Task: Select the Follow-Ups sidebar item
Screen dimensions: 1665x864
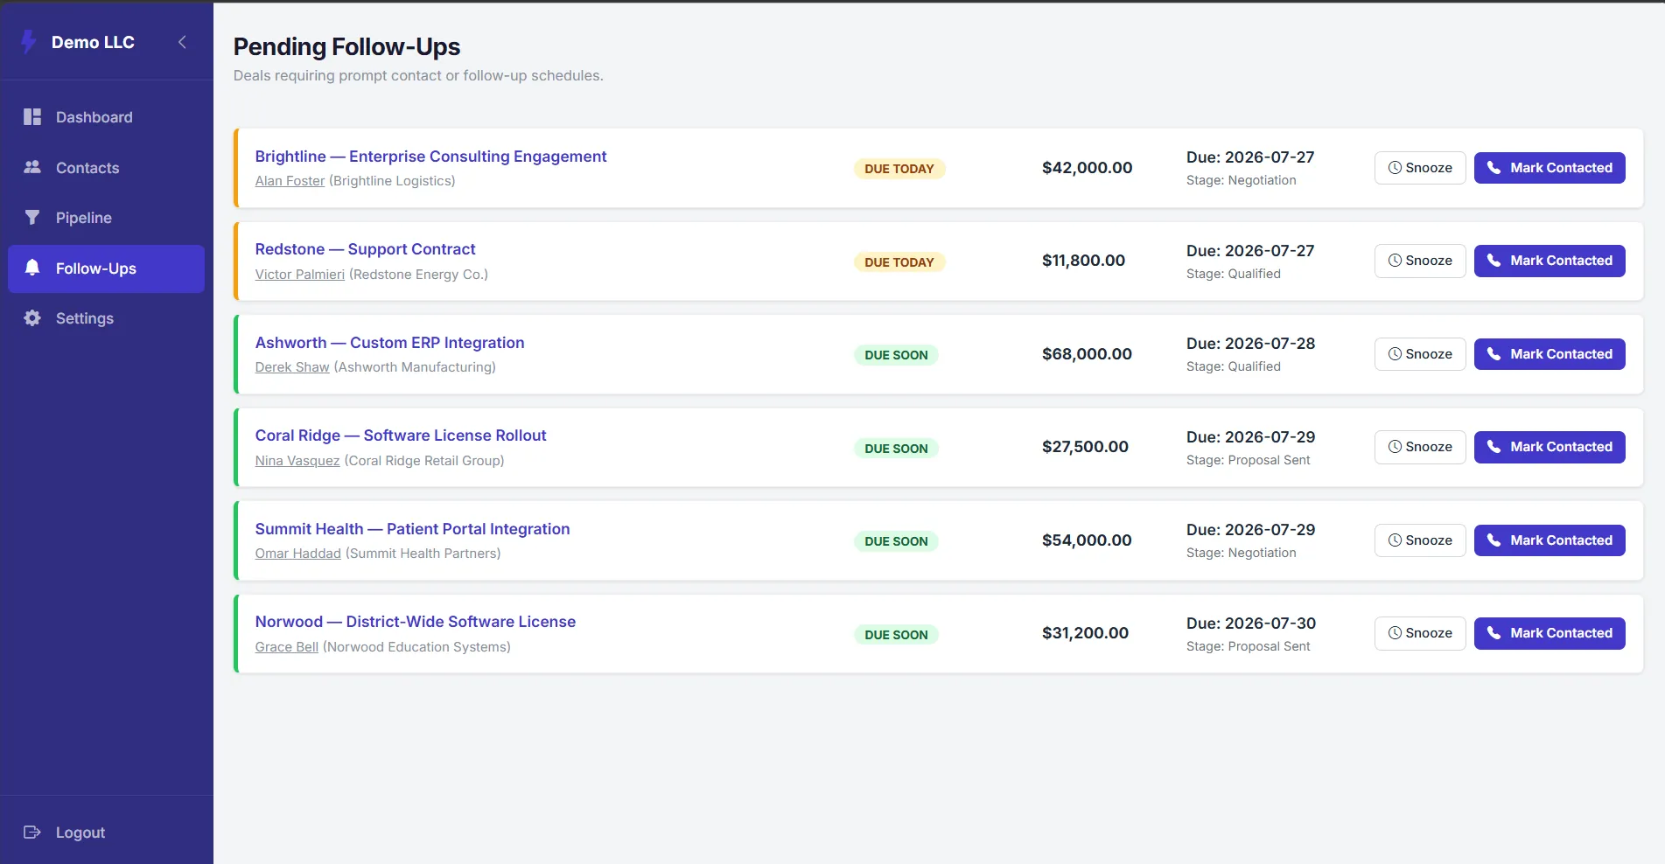Action: point(106,268)
